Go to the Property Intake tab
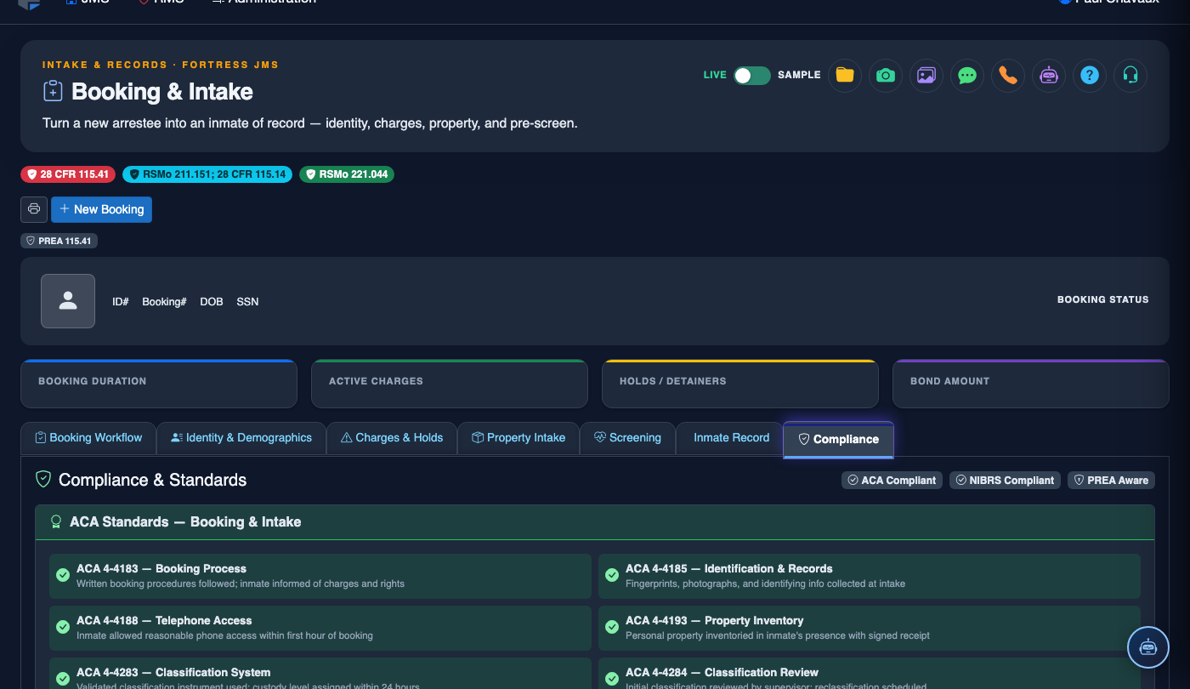 point(518,438)
